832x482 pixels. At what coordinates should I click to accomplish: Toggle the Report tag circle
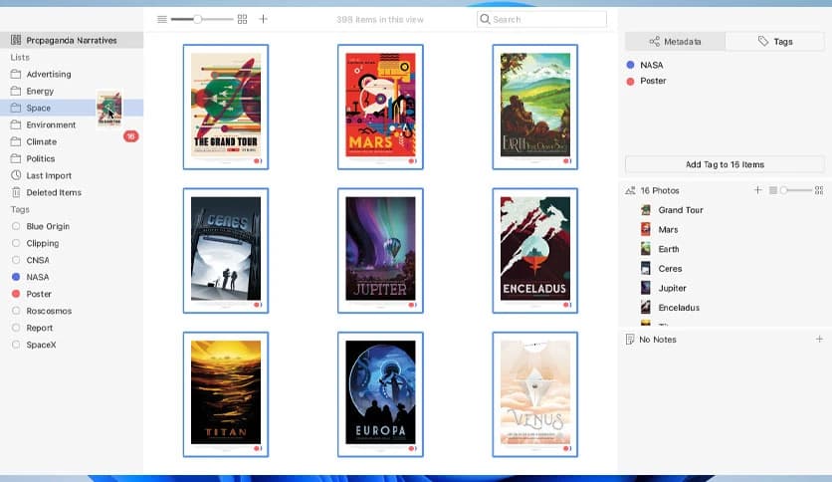(16, 328)
